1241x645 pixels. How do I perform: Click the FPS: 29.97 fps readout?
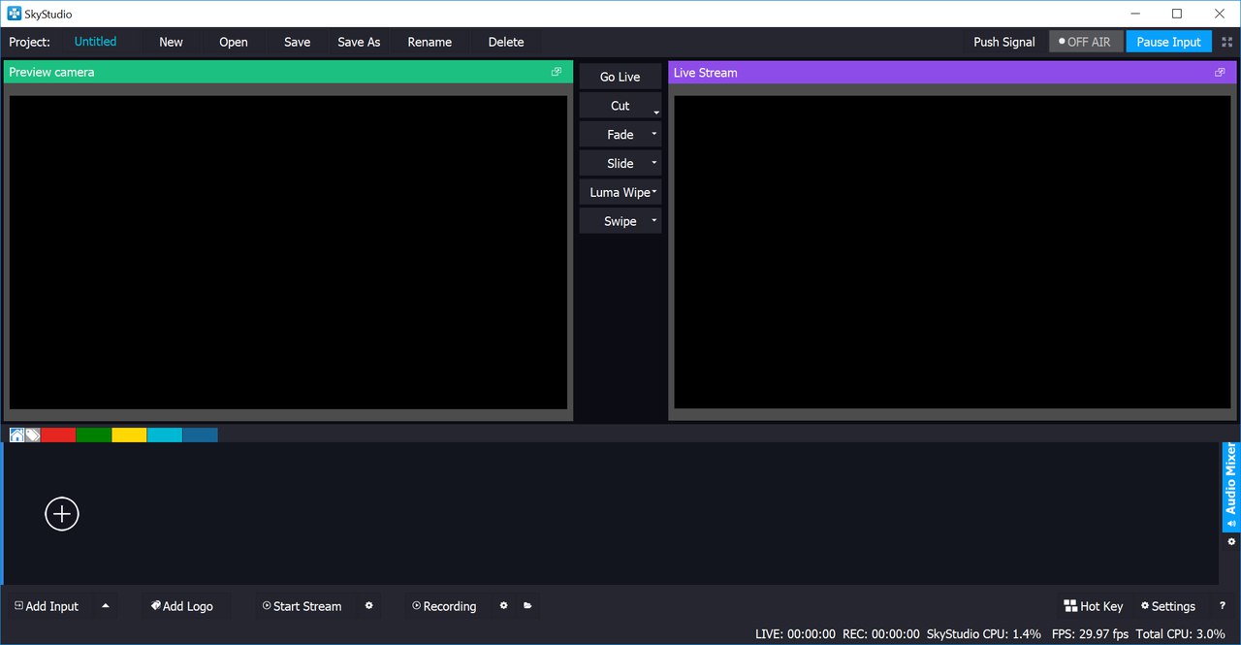click(1090, 633)
